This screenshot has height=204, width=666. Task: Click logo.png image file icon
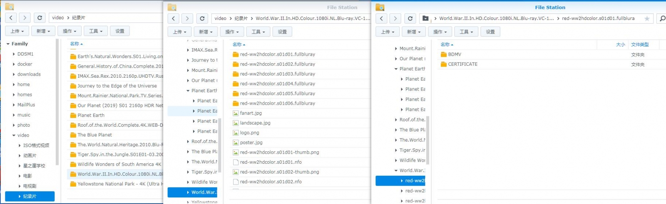(x=236, y=133)
